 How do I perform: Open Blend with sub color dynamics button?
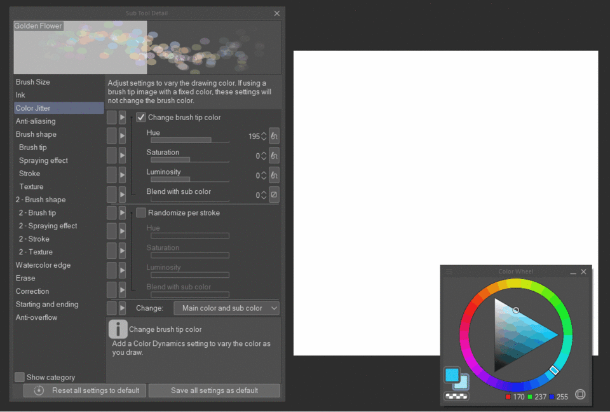point(274,195)
